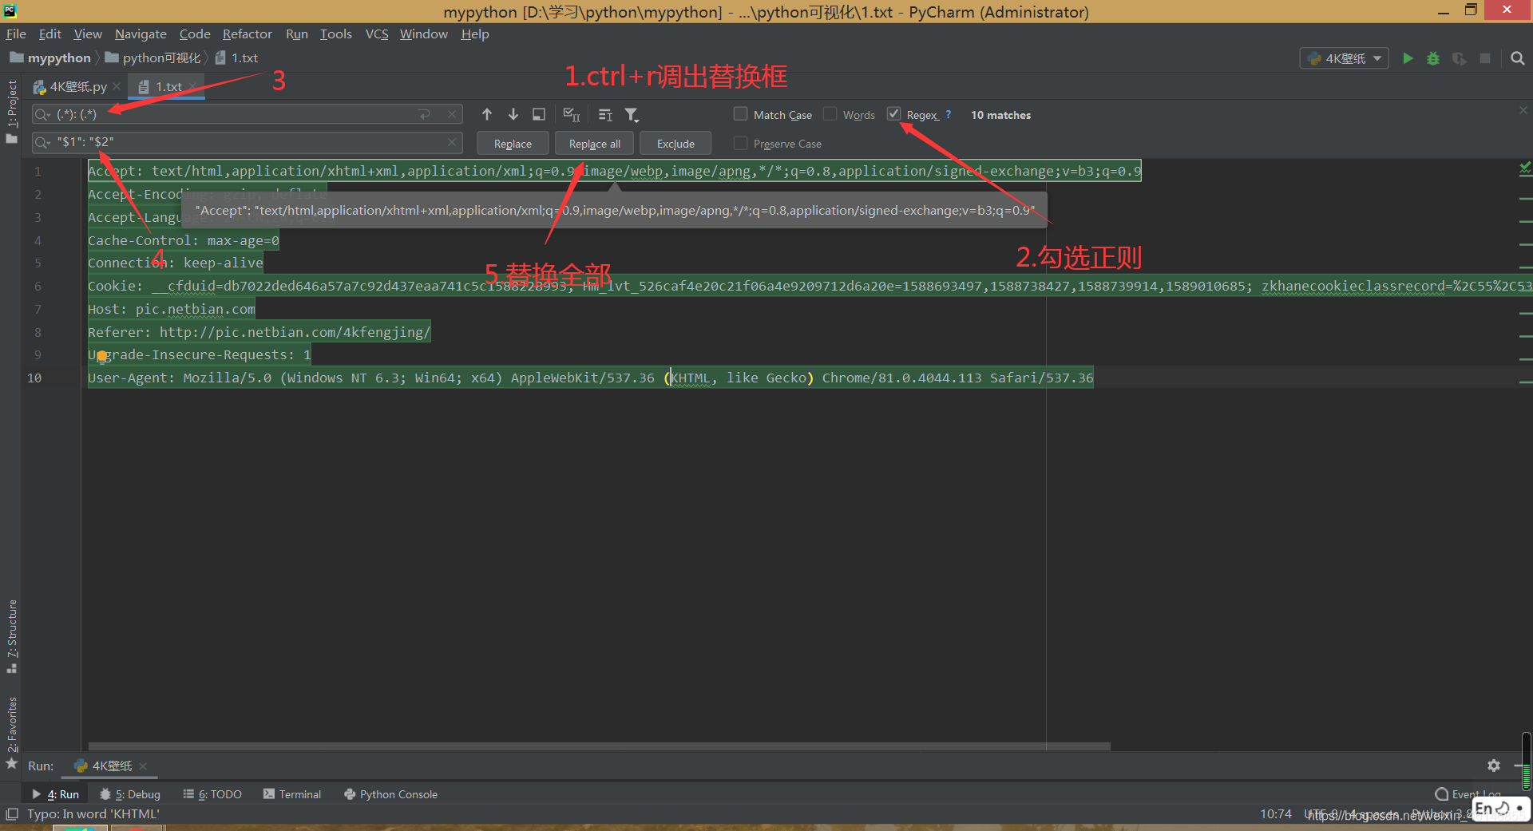Open Search Everywhere magnifier
This screenshot has width=1533, height=831.
(x=1518, y=58)
